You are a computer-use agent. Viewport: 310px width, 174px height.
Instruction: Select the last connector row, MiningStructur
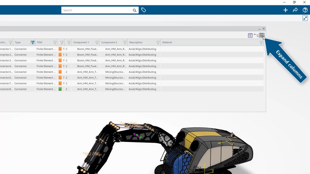click(x=132, y=89)
